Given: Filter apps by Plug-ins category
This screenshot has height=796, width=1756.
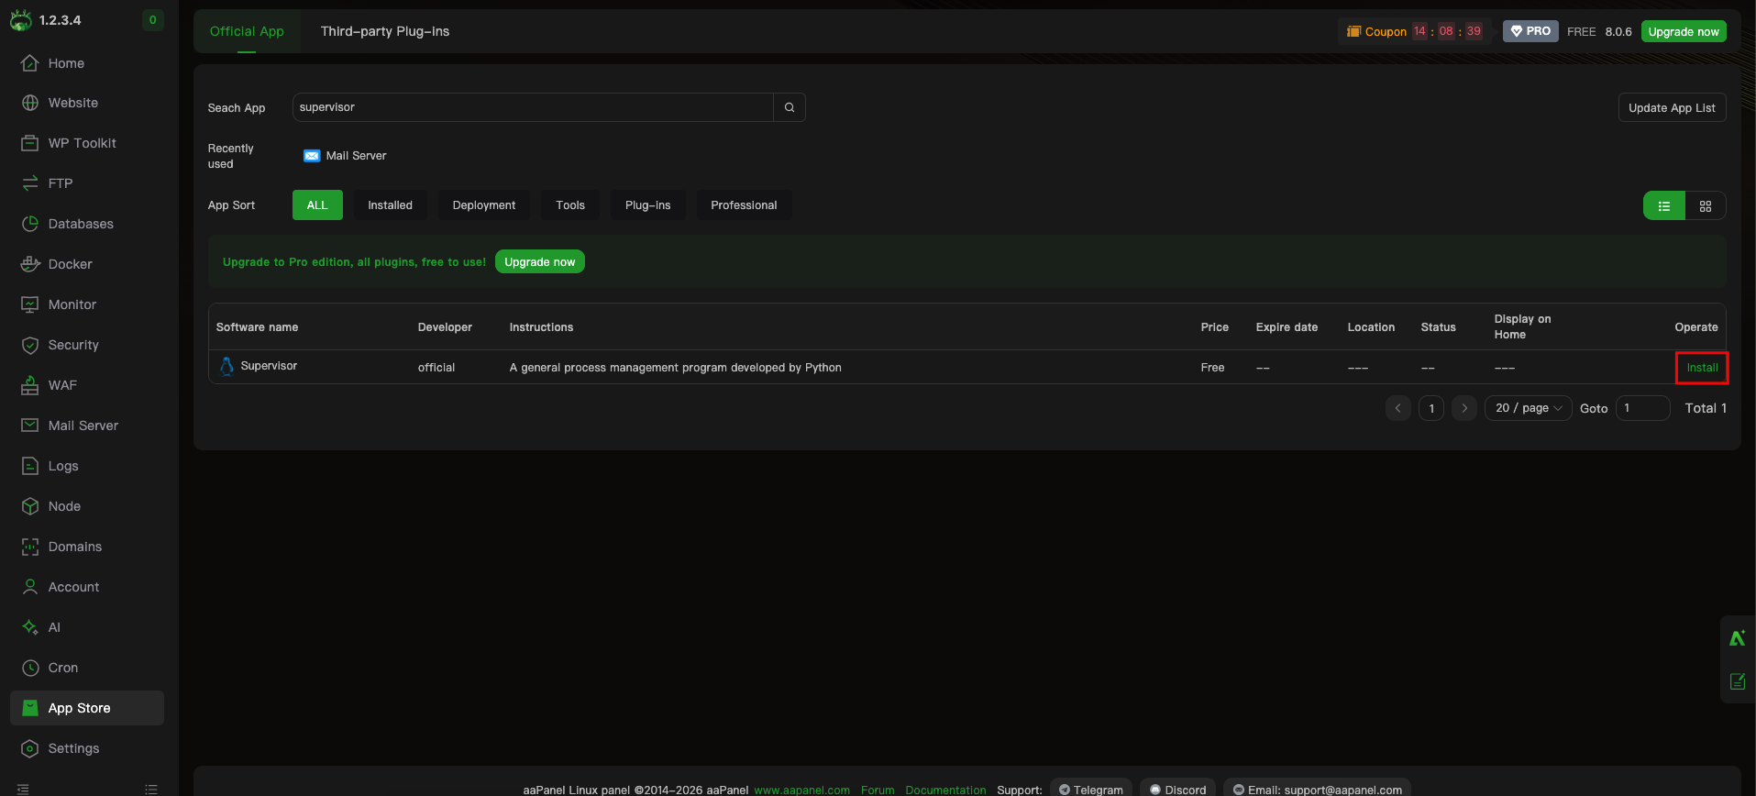Looking at the screenshot, I should (648, 205).
